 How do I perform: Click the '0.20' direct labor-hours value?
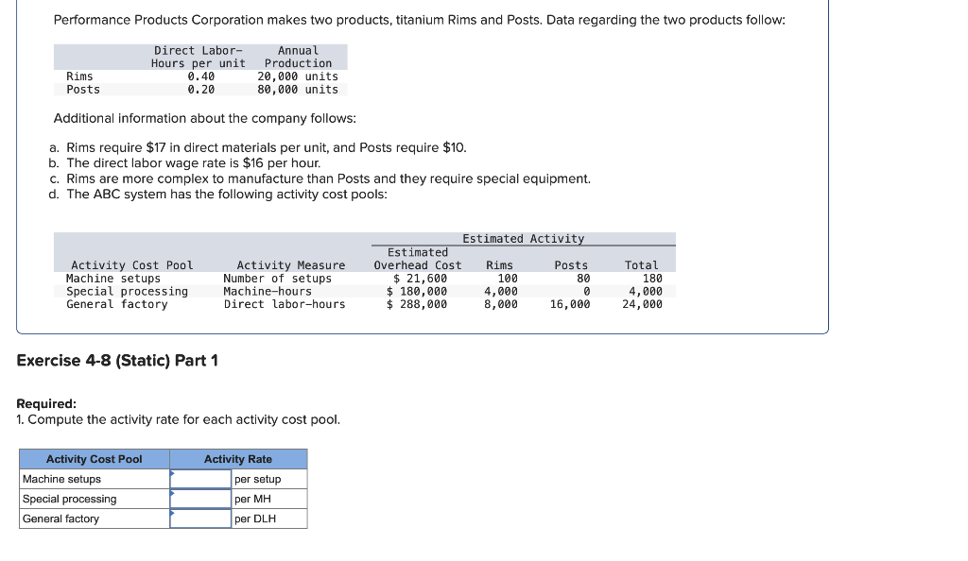(x=201, y=90)
